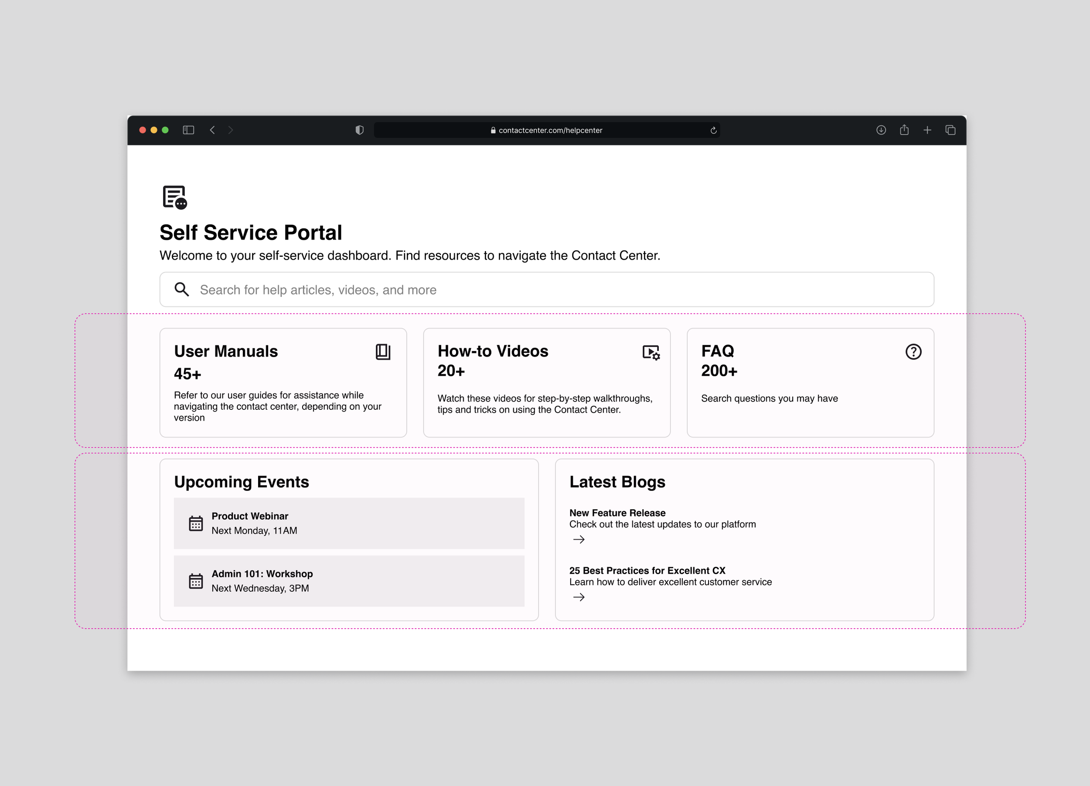
Task: Click the magnifier search icon
Action: click(182, 289)
